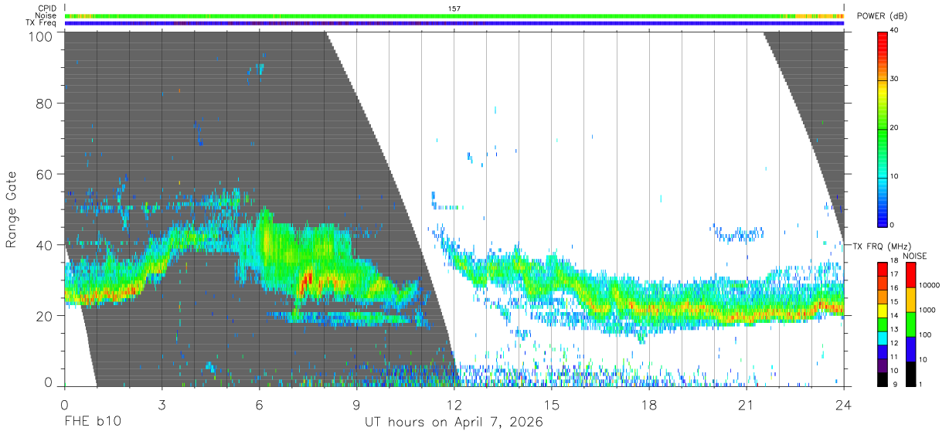Click range gate tick label 100

pyautogui.click(x=40, y=36)
